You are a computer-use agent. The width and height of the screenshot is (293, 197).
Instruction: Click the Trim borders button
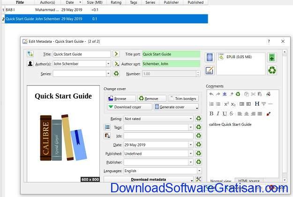coord(183,98)
